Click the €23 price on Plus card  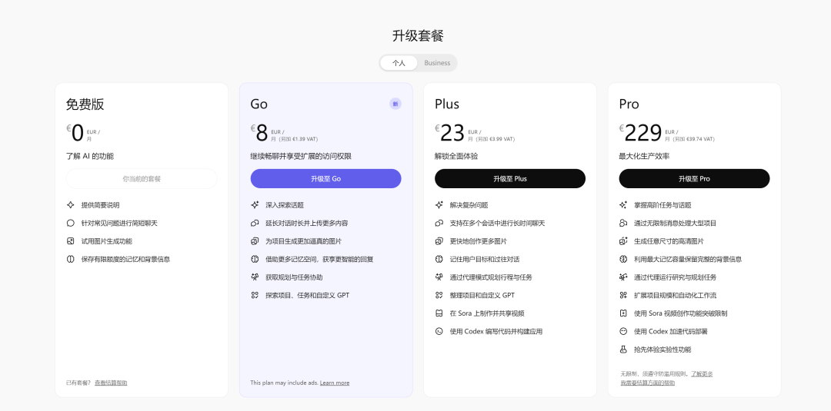[450, 133]
